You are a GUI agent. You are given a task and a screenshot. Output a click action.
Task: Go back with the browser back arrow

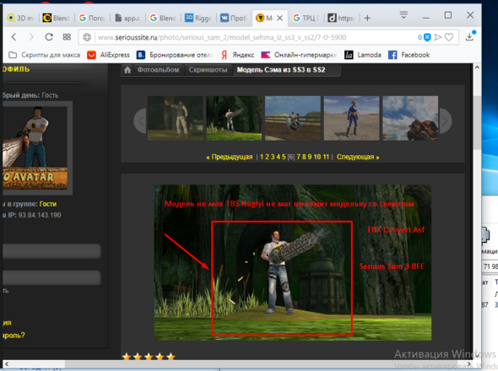click(14, 37)
